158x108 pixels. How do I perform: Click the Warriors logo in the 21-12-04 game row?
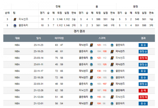91,97
